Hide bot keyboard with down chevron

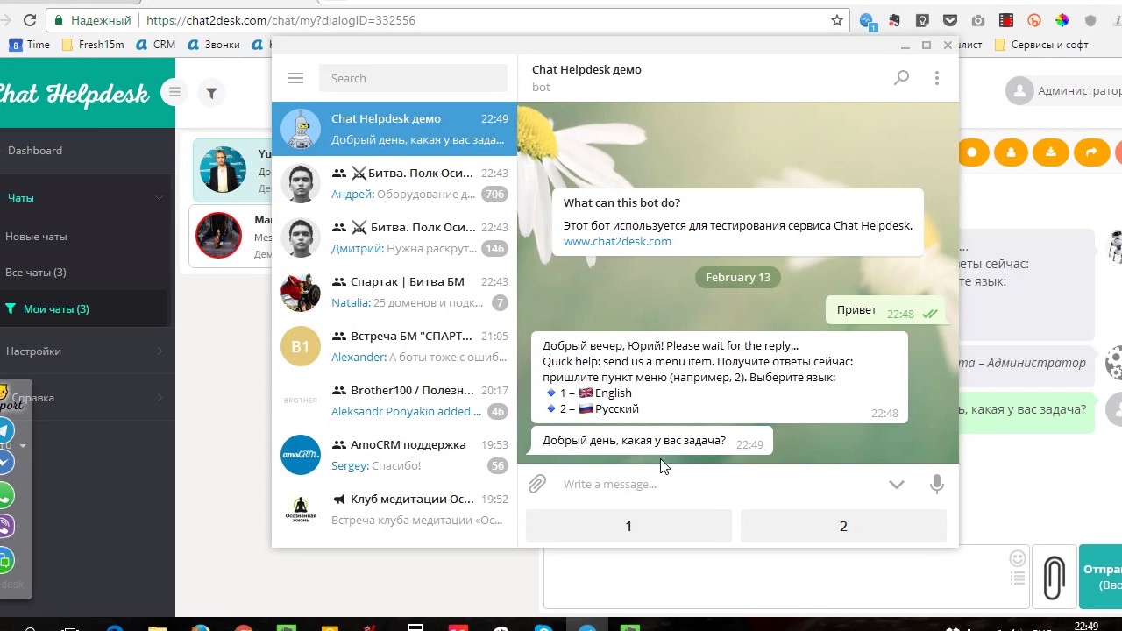896,484
